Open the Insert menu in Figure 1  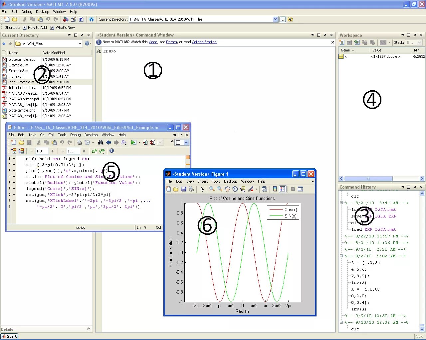coord(203,181)
